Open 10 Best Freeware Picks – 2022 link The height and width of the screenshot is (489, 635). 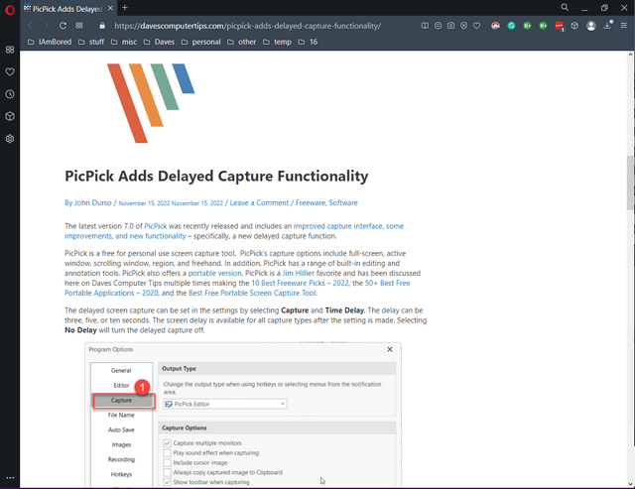tap(300, 283)
